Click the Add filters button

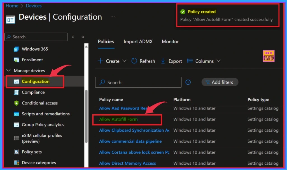(220, 82)
